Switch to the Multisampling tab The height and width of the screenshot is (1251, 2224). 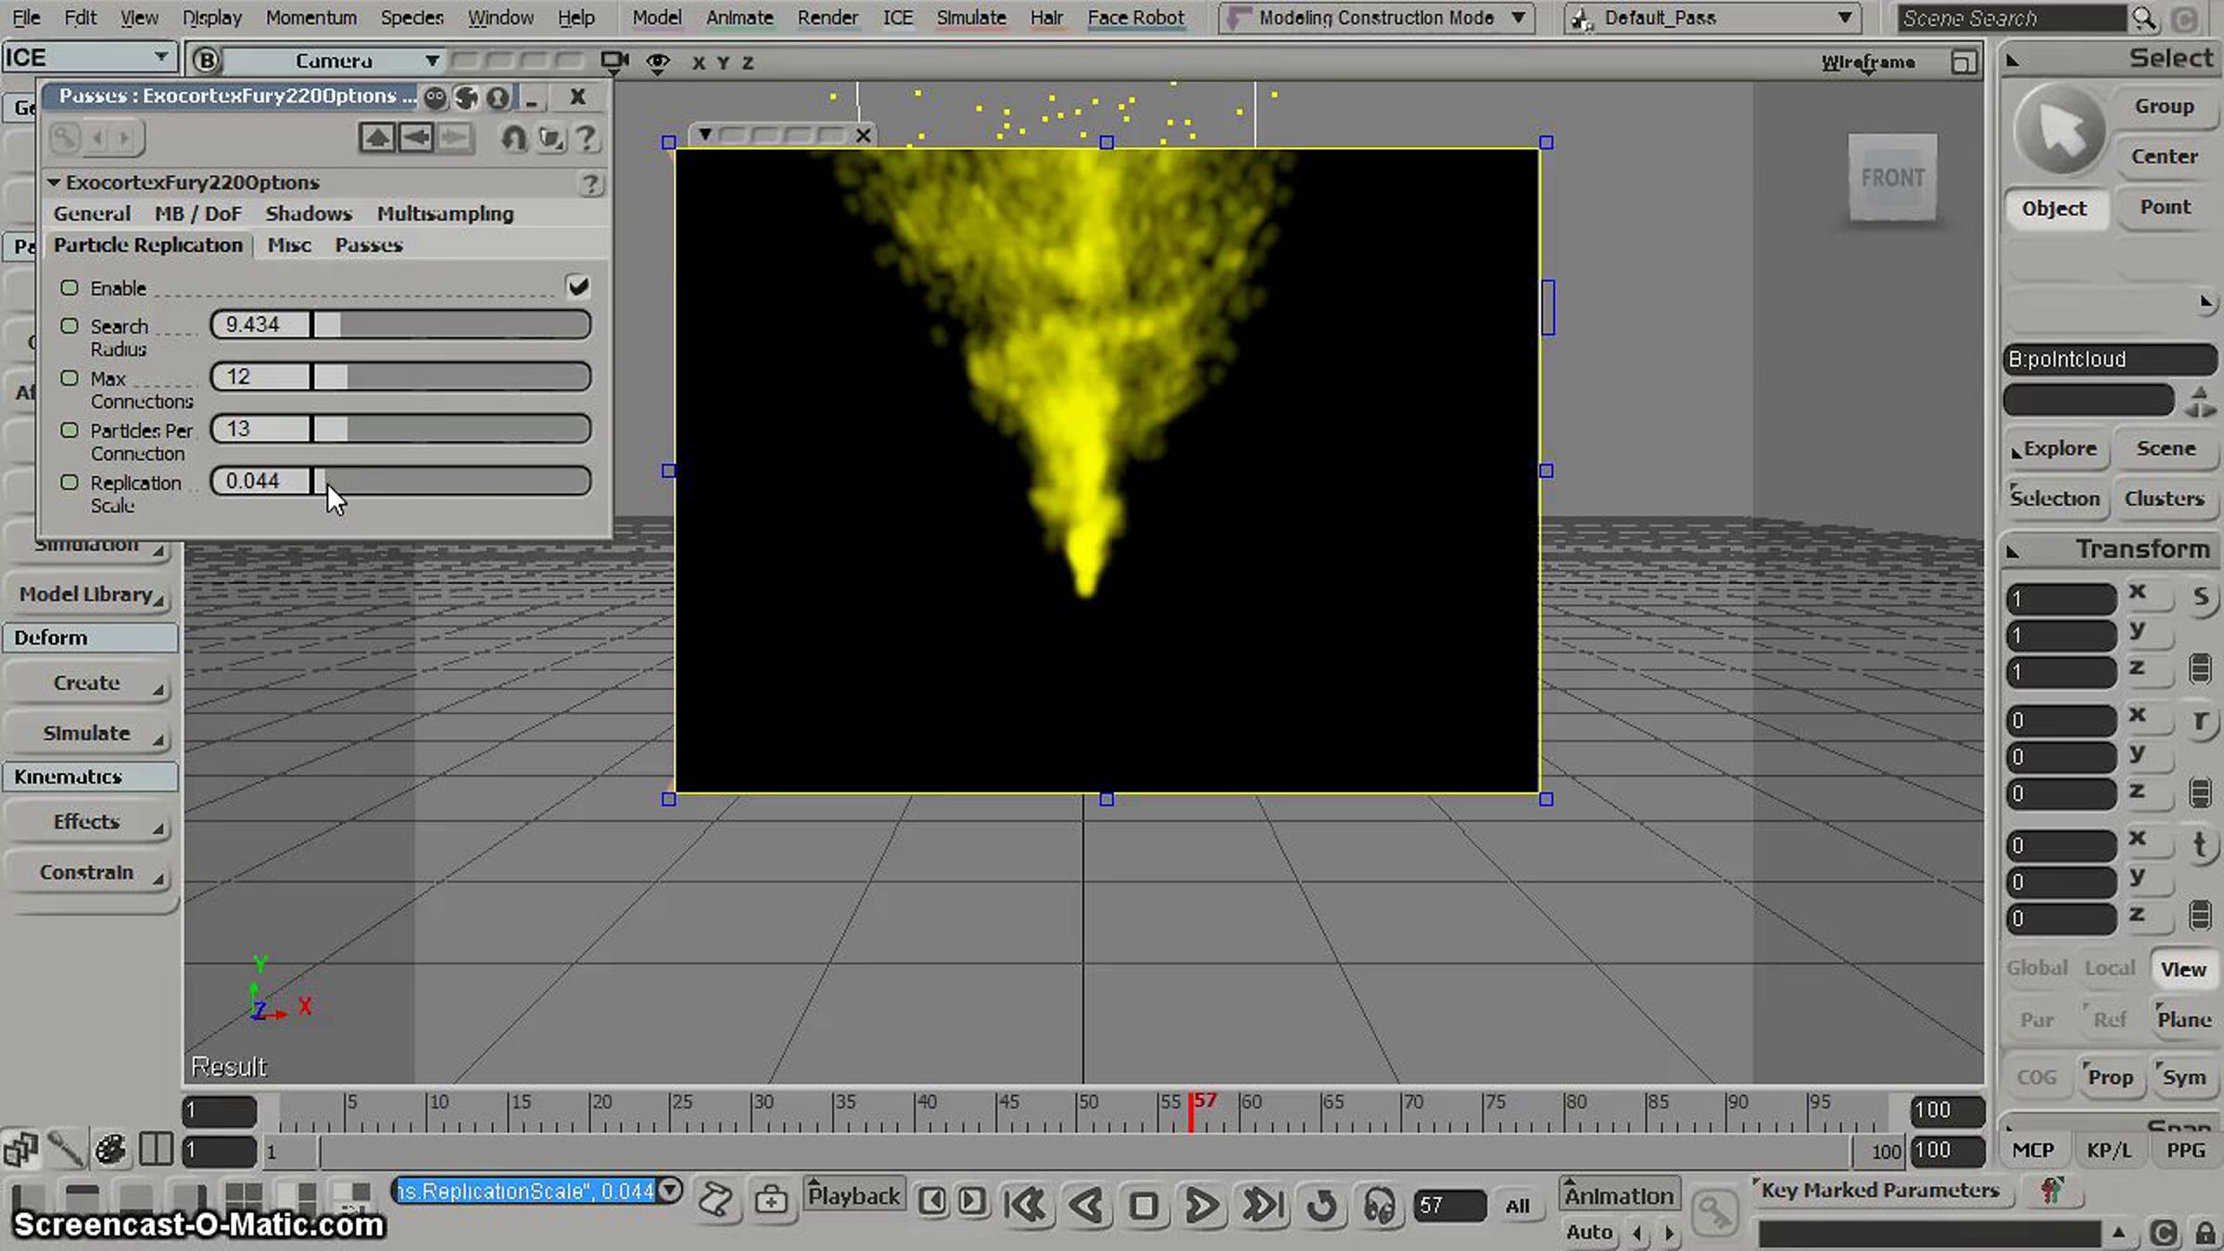[x=445, y=214]
